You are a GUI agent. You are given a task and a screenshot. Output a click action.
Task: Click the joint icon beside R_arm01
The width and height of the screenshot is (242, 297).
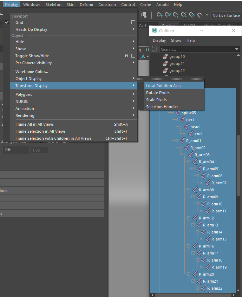coord(182,141)
